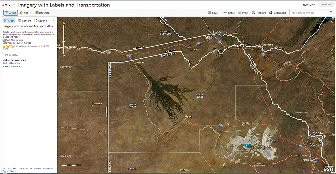Collapse the side panel with the arrow
The width and height of the screenshot is (336, 174).
click(x=54, y=20)
